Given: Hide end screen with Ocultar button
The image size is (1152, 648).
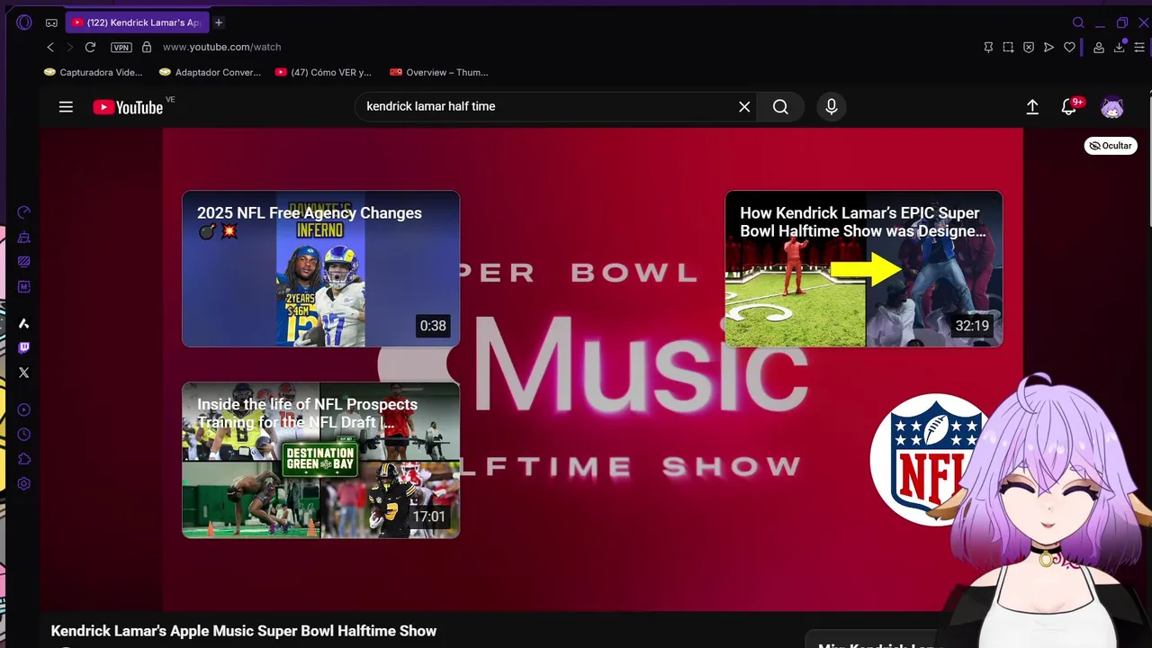Looking at the screenshot, I should (x=1111, y=146).
